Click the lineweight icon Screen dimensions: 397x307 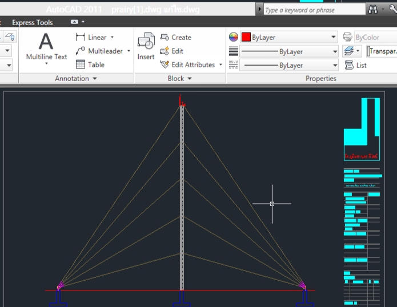(234, 51)
